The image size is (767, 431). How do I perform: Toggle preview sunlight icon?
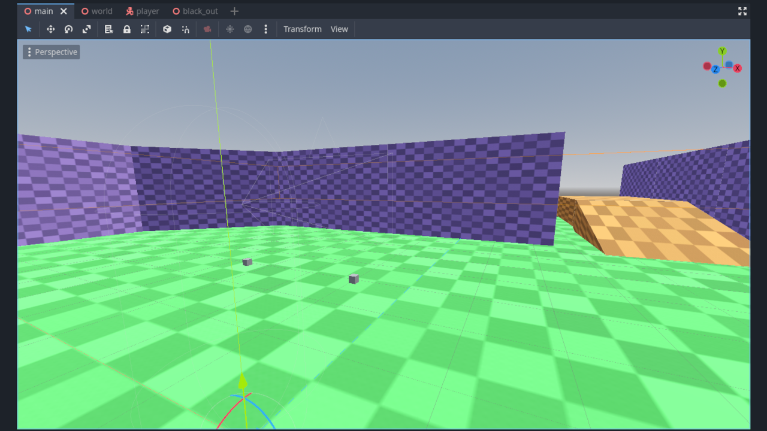click(x=230, y=29)
